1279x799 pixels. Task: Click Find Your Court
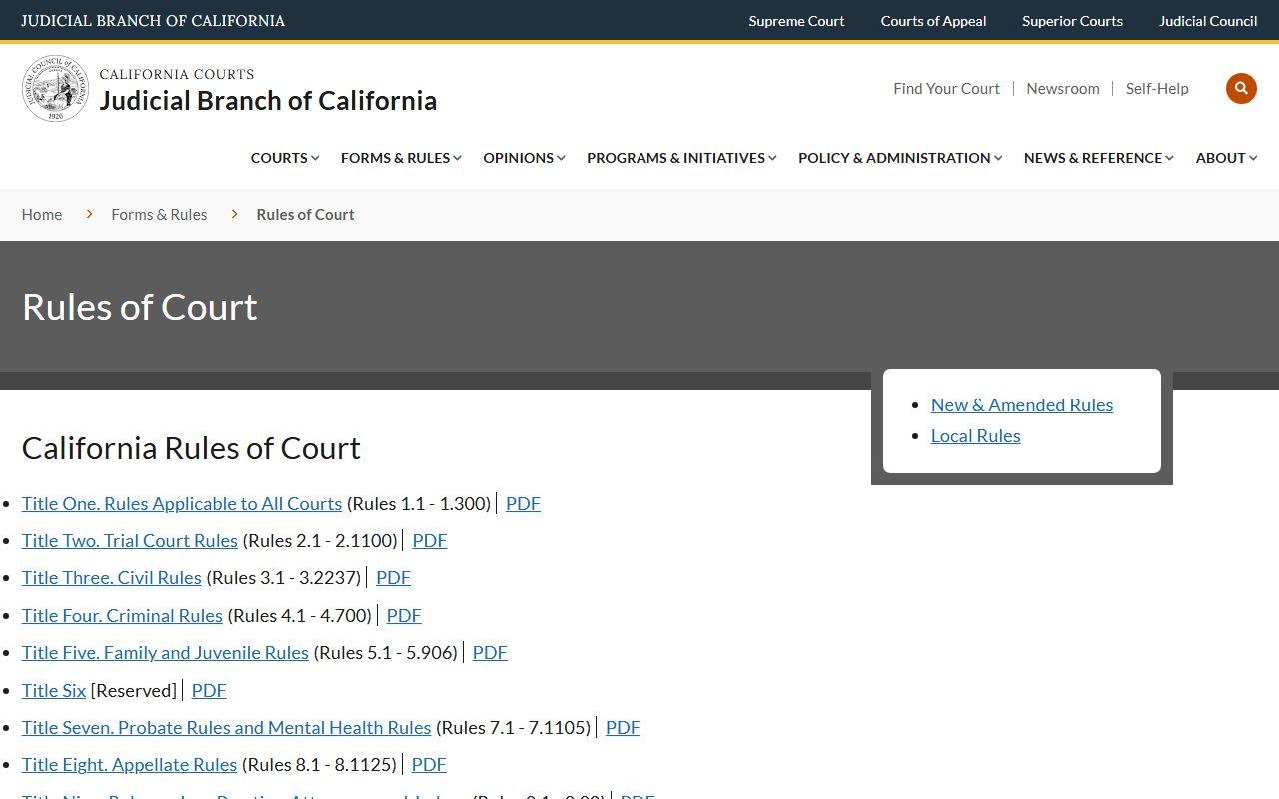pos(946,89)
